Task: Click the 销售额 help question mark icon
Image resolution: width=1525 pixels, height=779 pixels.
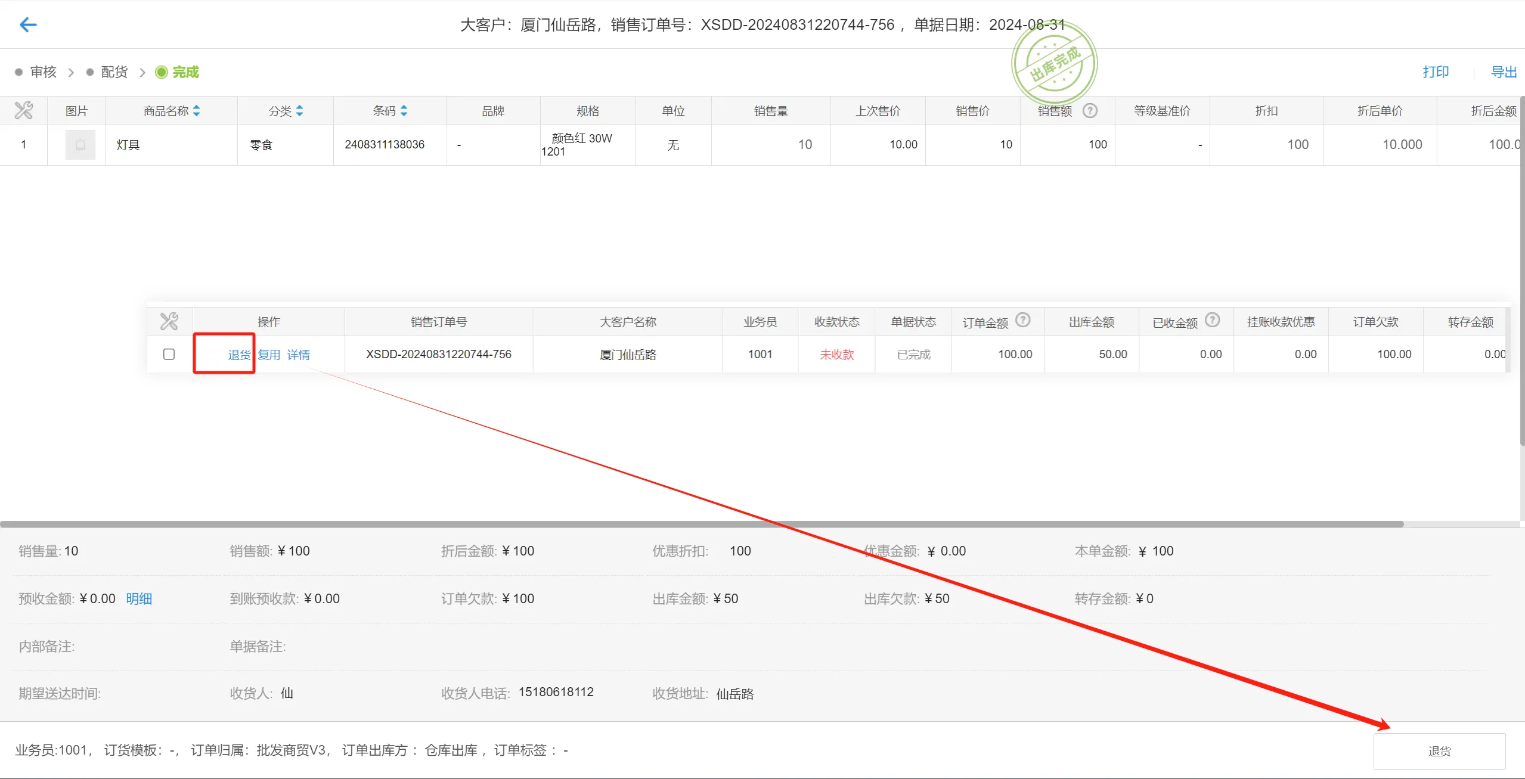Action: tap(1091, 110)
